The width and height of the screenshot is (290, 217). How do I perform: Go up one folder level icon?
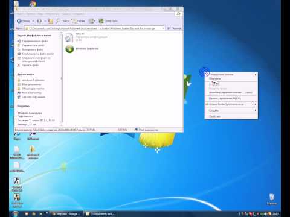point(51,21)
